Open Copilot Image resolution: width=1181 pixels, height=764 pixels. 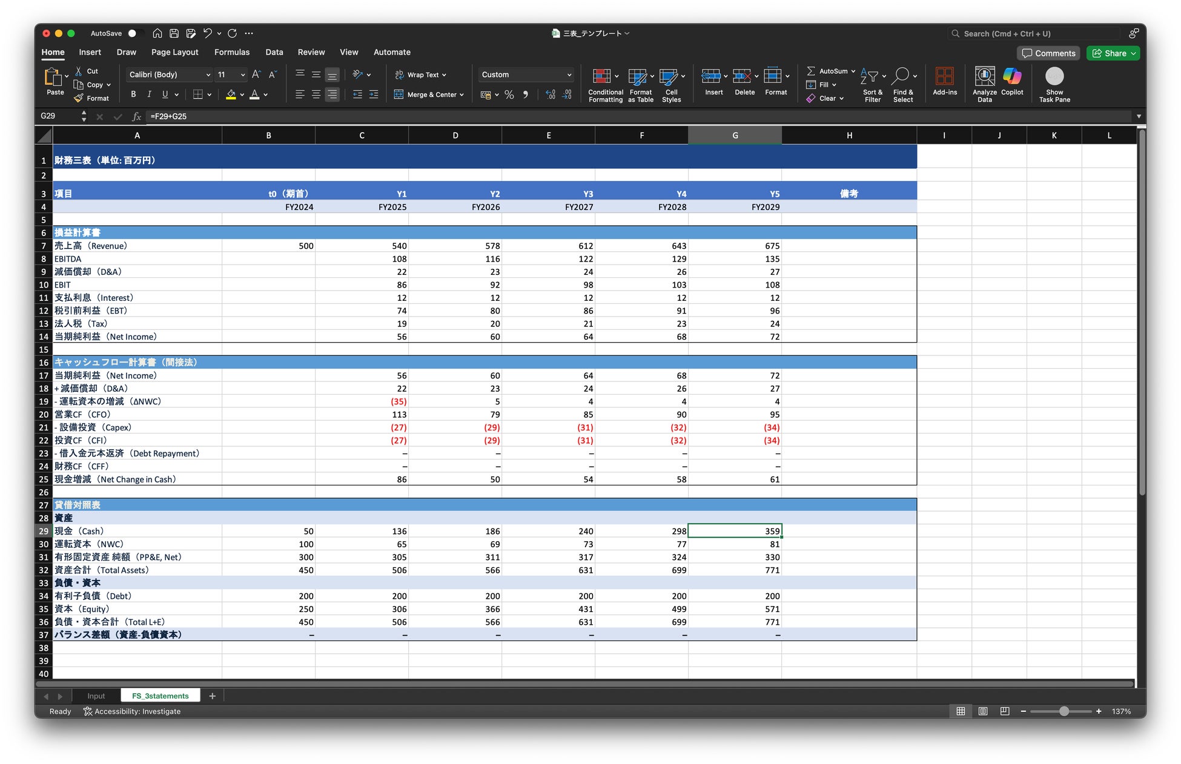[x=1012, y=81]
